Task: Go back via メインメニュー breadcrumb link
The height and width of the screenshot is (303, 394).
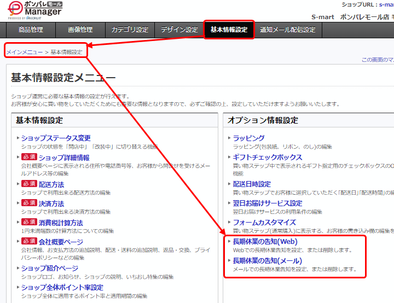Action: pyautogui.click(x=24, y=53)
